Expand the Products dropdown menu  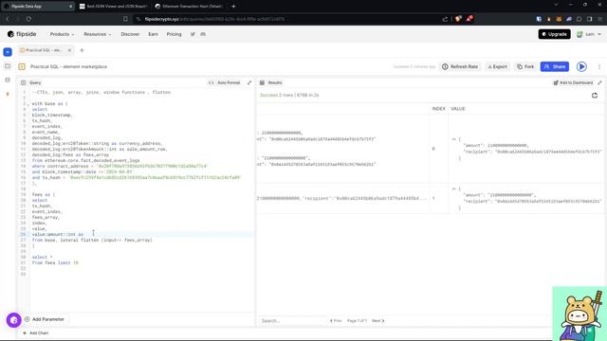pos(62,34)
